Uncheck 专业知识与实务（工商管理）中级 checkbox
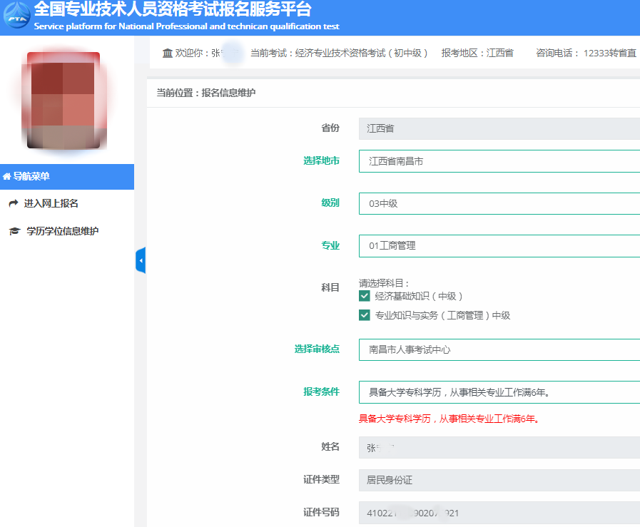Viewport: 640px width, 527px height. click(365, 315)
